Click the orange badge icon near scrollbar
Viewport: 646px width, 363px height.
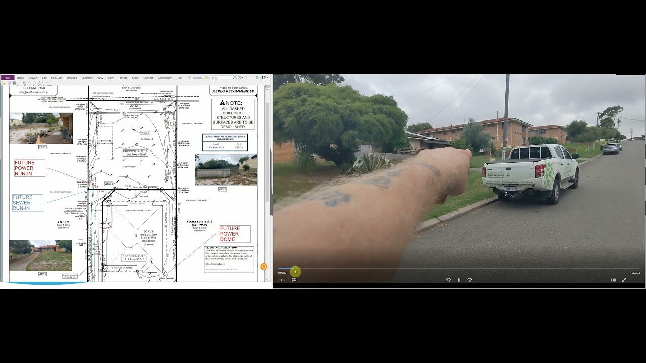click(263, 266)
